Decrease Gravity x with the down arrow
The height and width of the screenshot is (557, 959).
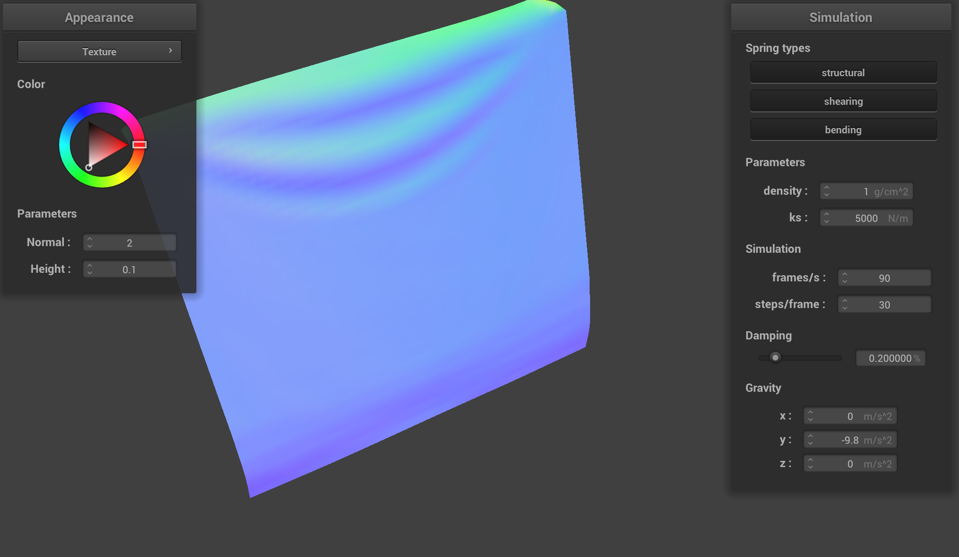(x=810, y=419)
